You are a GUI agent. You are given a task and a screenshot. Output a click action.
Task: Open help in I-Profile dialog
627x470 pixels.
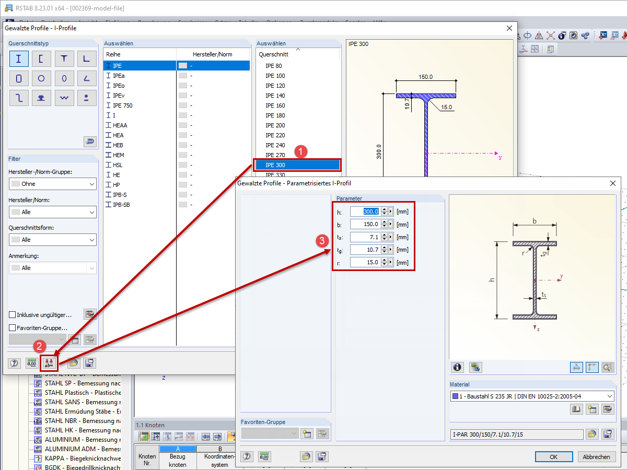pyautogui.click(x=15, y=363)
